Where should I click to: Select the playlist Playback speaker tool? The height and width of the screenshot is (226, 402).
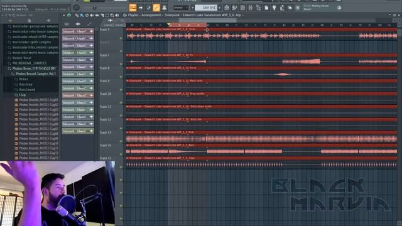click(x=117, y=15)
